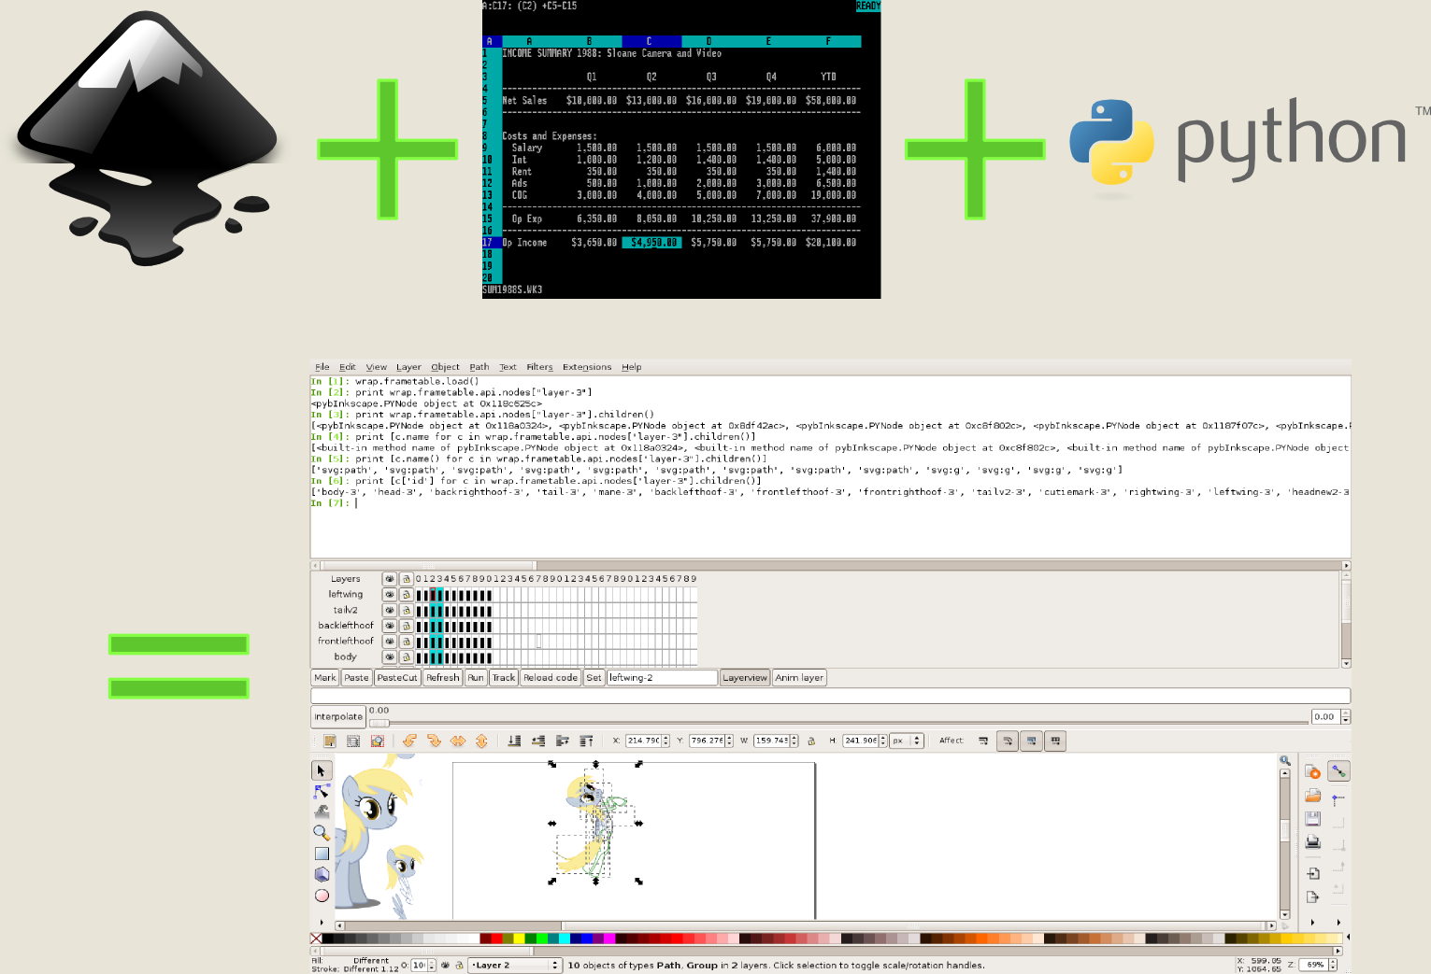Click the open document folder icon
Viewport: 1431px width, 974px height.
pos(1313,796)
